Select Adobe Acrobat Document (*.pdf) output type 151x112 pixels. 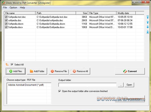[x=26, y=85]
